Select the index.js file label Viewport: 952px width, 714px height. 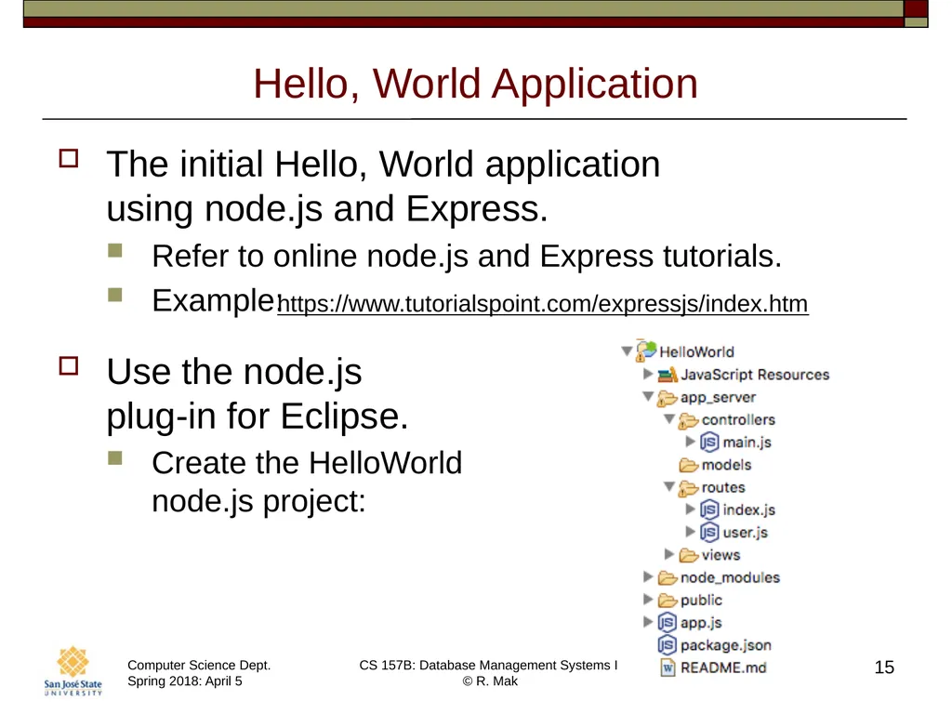pos(749,510)
